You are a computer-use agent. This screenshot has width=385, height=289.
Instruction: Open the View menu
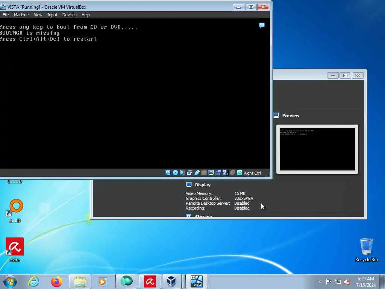[38, 15]
